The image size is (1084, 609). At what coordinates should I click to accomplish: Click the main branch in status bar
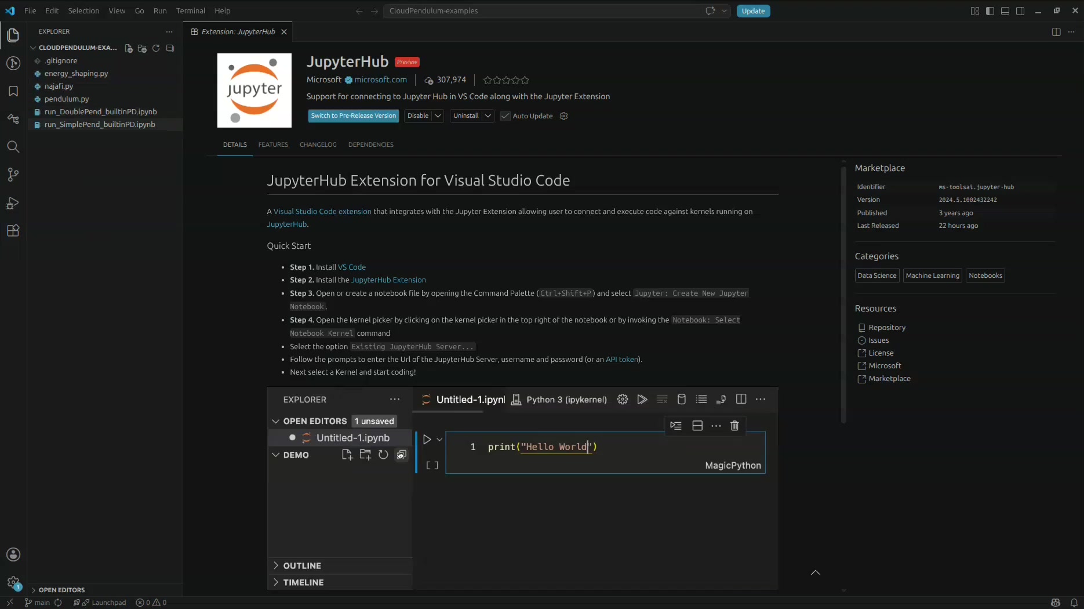pos(37,603)
